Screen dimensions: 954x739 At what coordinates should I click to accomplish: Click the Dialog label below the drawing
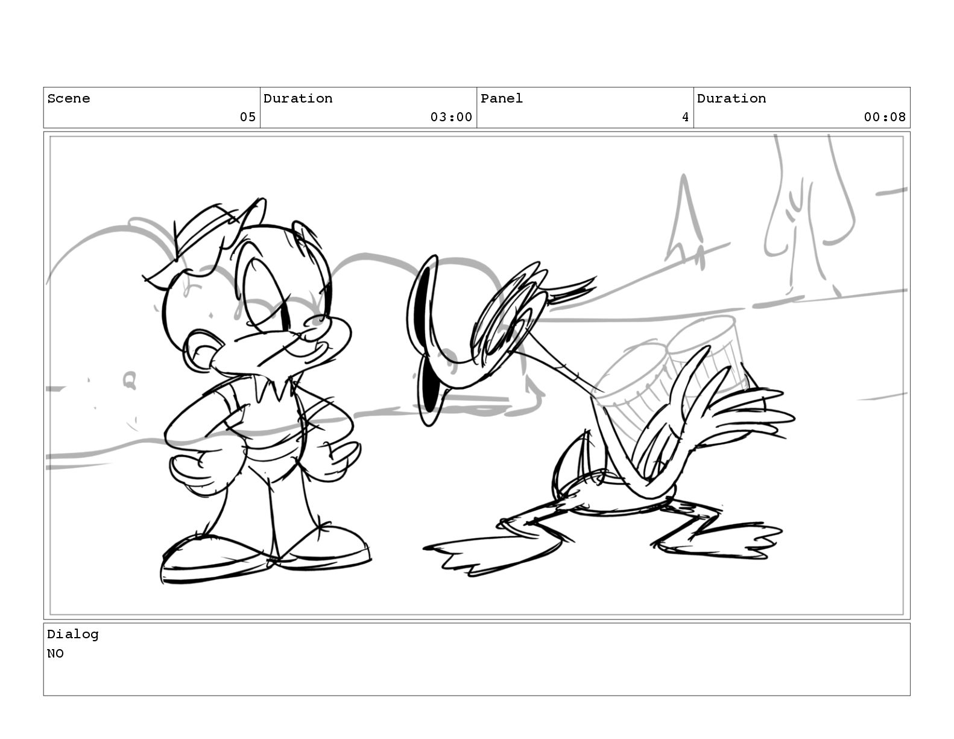click(73, 634)
